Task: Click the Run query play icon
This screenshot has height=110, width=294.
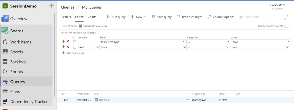Action: point(108,17)
